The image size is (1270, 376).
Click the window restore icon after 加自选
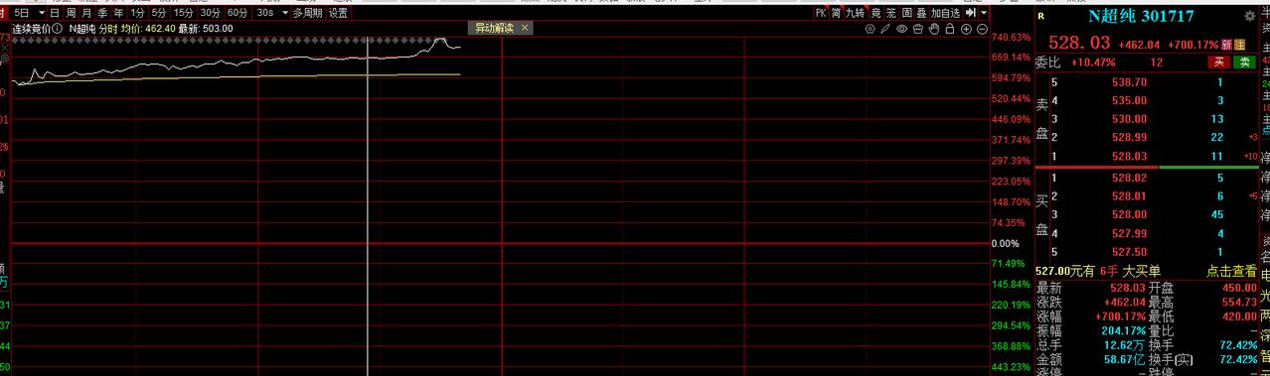click(970, 13)
